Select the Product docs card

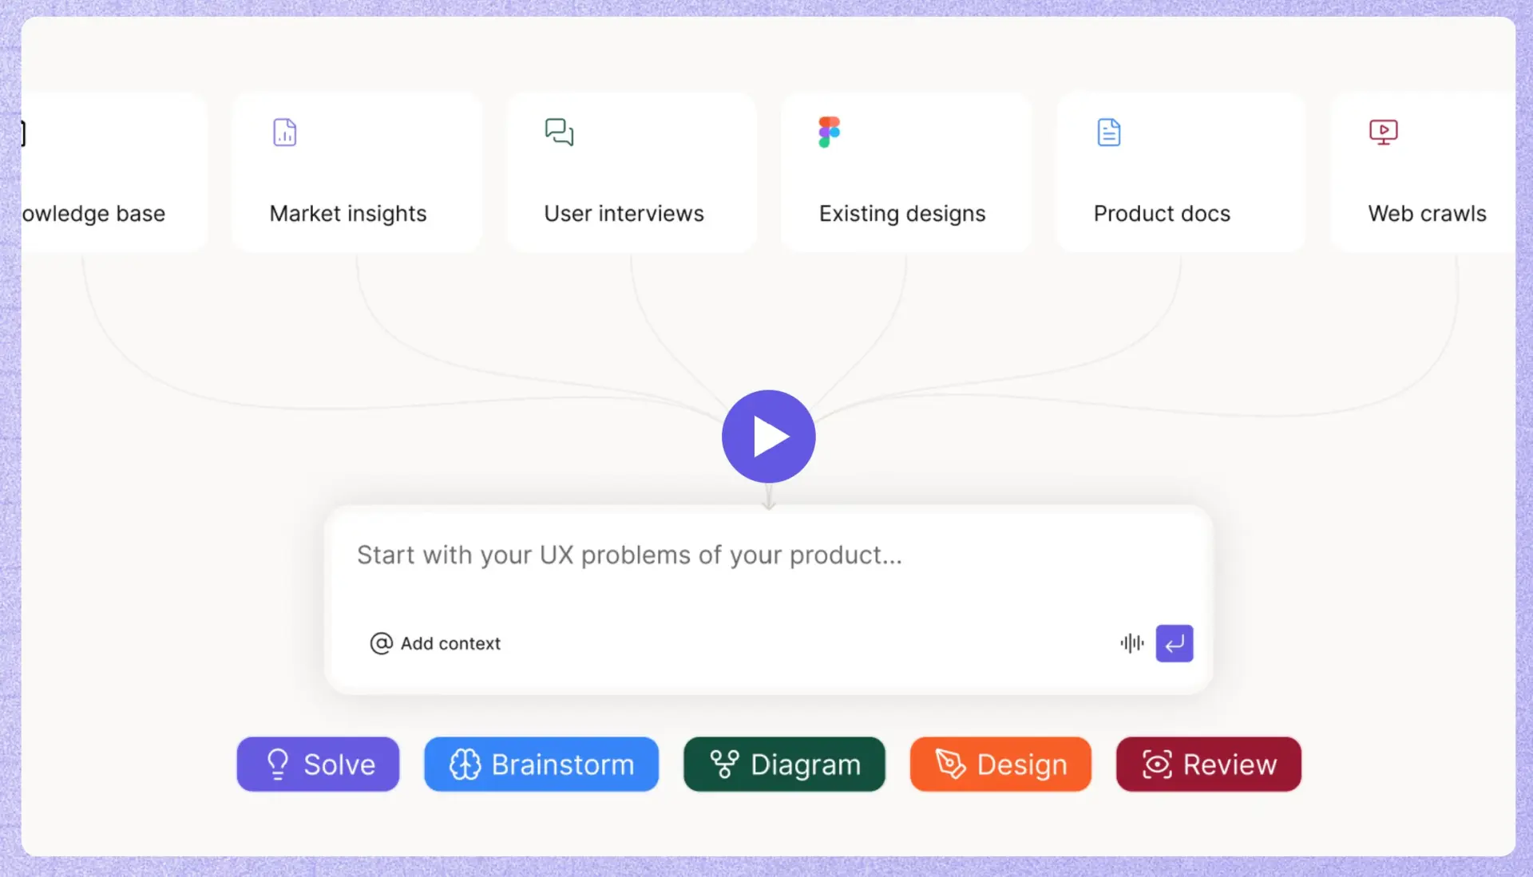pos(1181,172)
